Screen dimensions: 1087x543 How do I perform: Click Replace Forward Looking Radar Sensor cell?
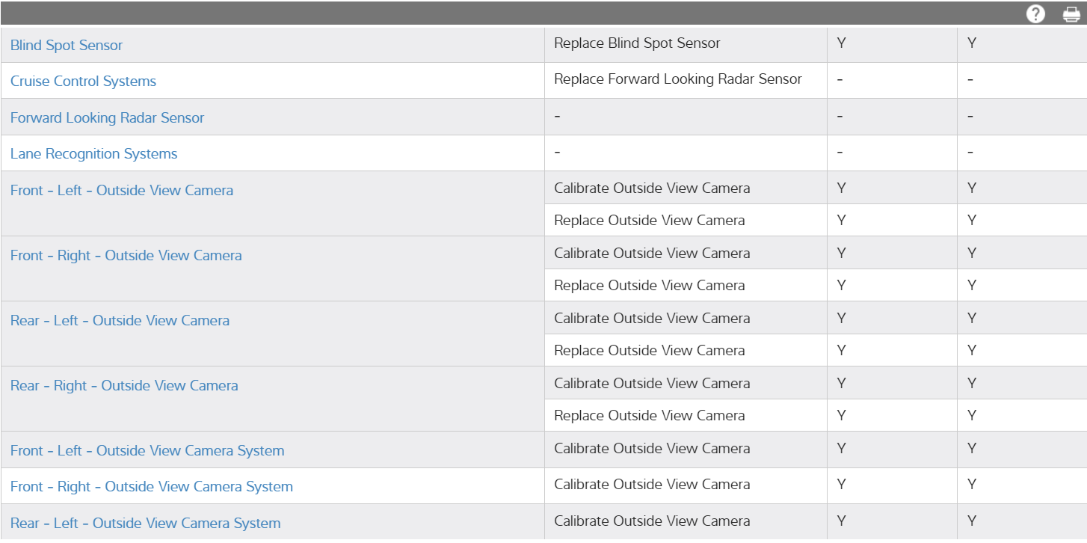(677, 79)
